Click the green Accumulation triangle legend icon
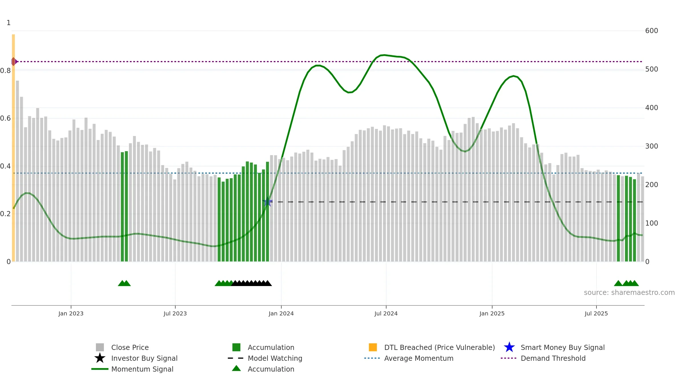The width and height of the screenshot is (685, 385). 236,368
